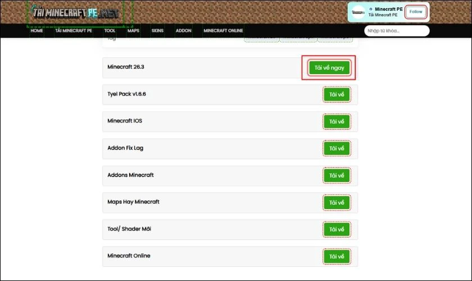Viewport: 472px width, 281px height.
Task: Click the keyword search input field
Action: (x=397, y=31)
